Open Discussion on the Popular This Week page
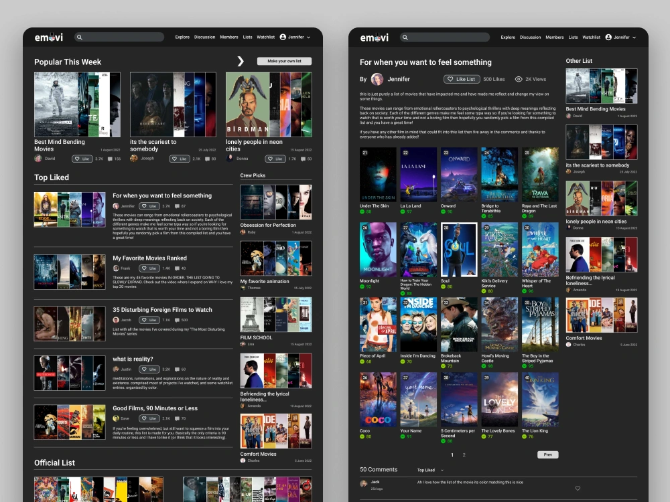This screenshot has height=502, width=670. [204, 37]
